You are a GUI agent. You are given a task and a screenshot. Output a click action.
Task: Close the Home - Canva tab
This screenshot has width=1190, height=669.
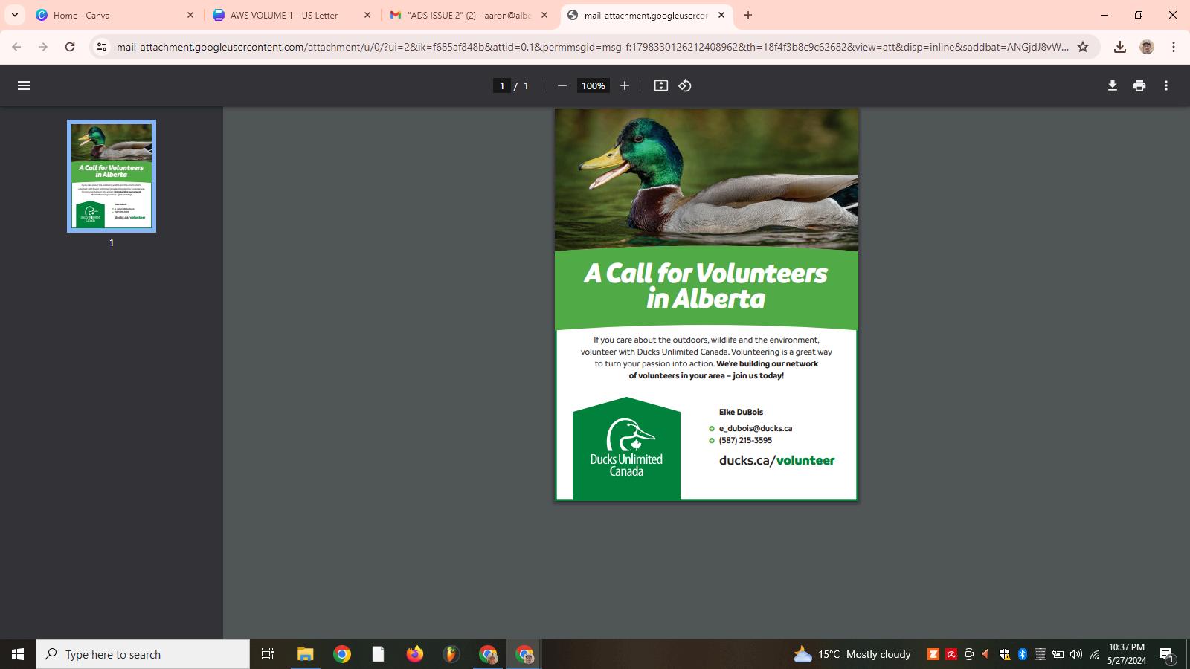point(190,15)
